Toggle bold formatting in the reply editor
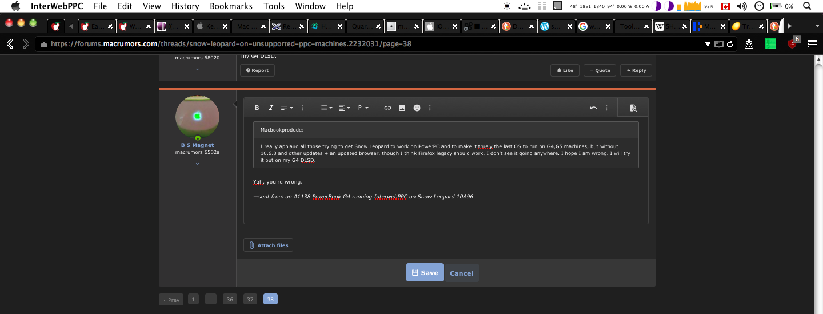The height and width of the screenshot is (314, 823). coord(257,108)
